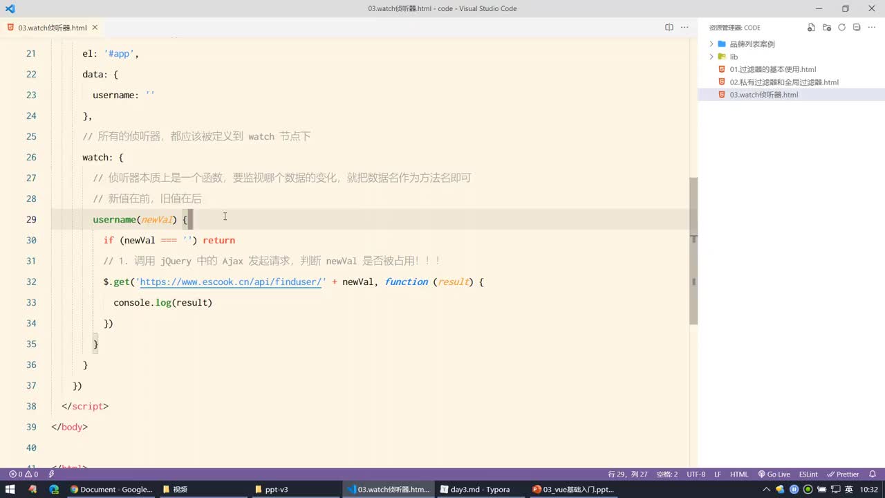The image size is (885, 498).
Task: Click line number 26 beside watch
Action: (31, 157)
